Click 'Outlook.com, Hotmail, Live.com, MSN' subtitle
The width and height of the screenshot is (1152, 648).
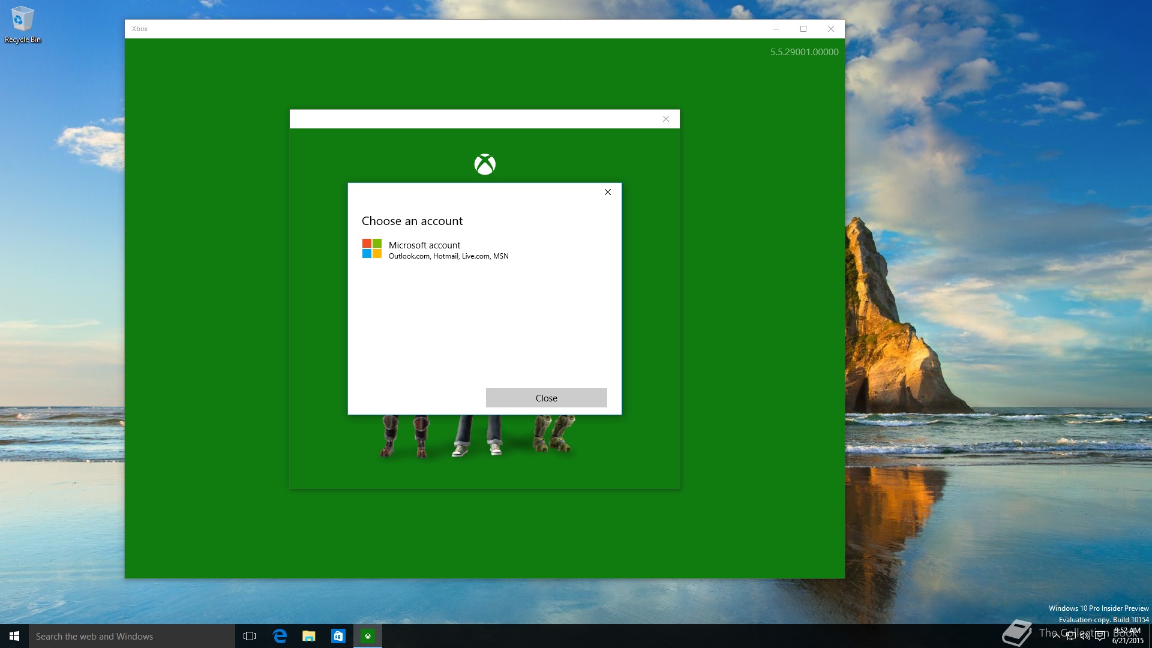pyautogui.click(x=448, y=256)
